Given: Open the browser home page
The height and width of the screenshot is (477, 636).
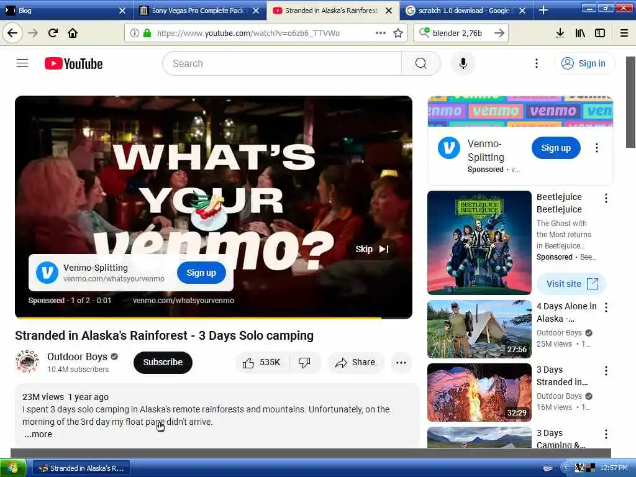Looking at the screenshot, I should (73, 33).
